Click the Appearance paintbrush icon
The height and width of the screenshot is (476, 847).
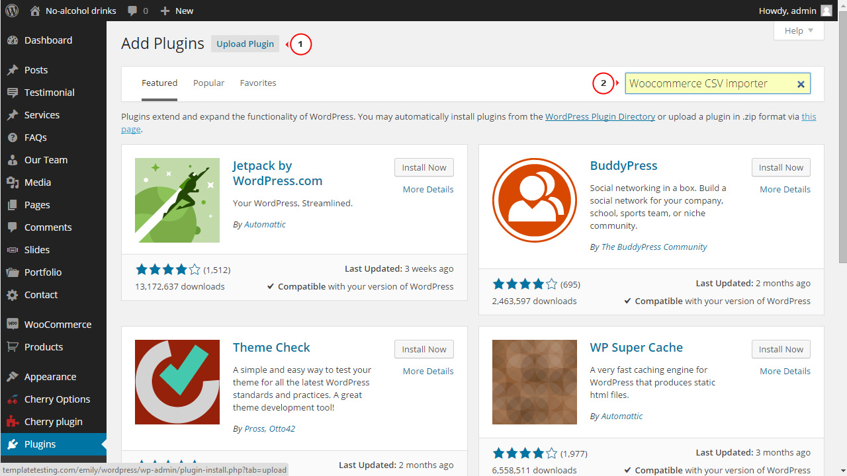[x=13, y=377]
